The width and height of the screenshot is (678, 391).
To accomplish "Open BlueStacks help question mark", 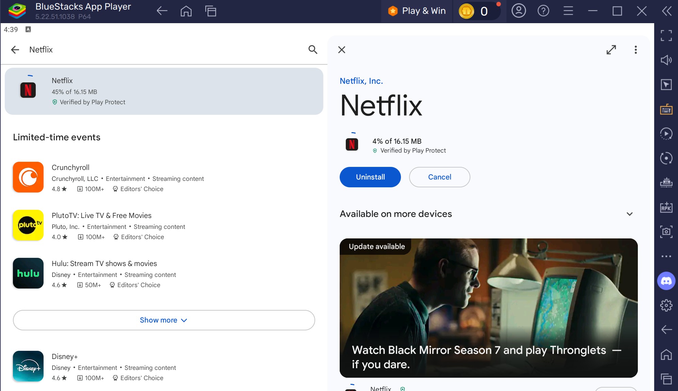I will point(543,11).
